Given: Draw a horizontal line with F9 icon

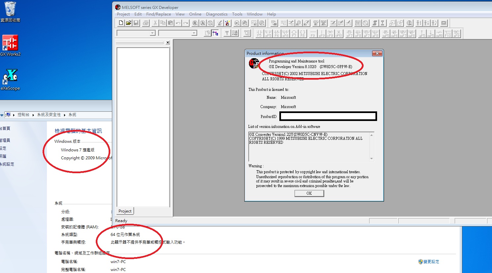Looking at the screenshot, I should (x=313, y=33).
